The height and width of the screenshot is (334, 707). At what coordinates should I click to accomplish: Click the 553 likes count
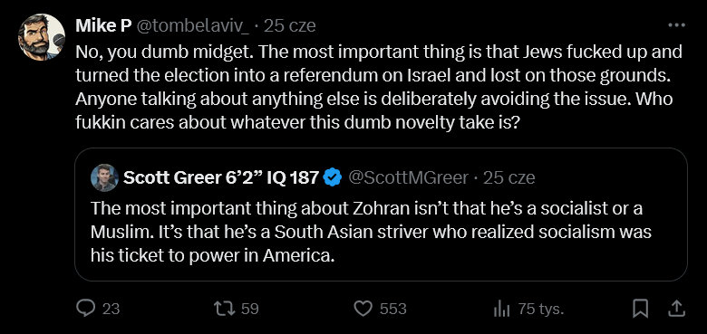[392, 309]
